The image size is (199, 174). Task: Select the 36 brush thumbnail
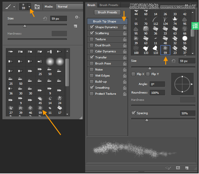pyautogui.click(x=11, y=91)
